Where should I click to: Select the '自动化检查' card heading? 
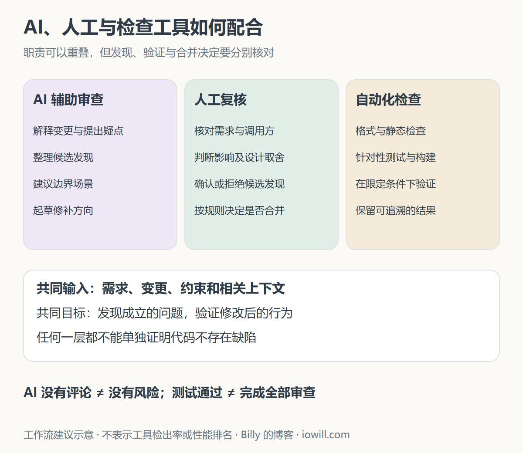pyautogui.click(x=388, y=100)
